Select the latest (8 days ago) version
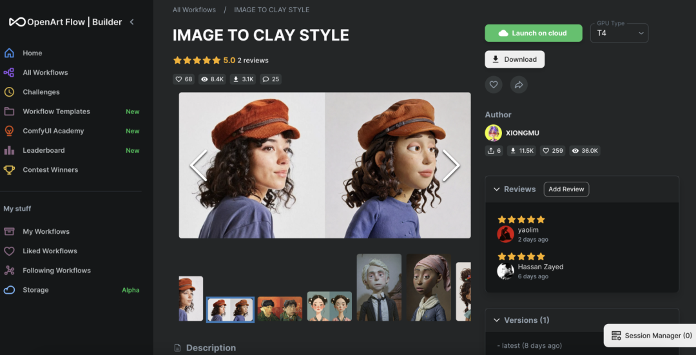Viewport: 696px width, 355px height. (x=530, y=346)
